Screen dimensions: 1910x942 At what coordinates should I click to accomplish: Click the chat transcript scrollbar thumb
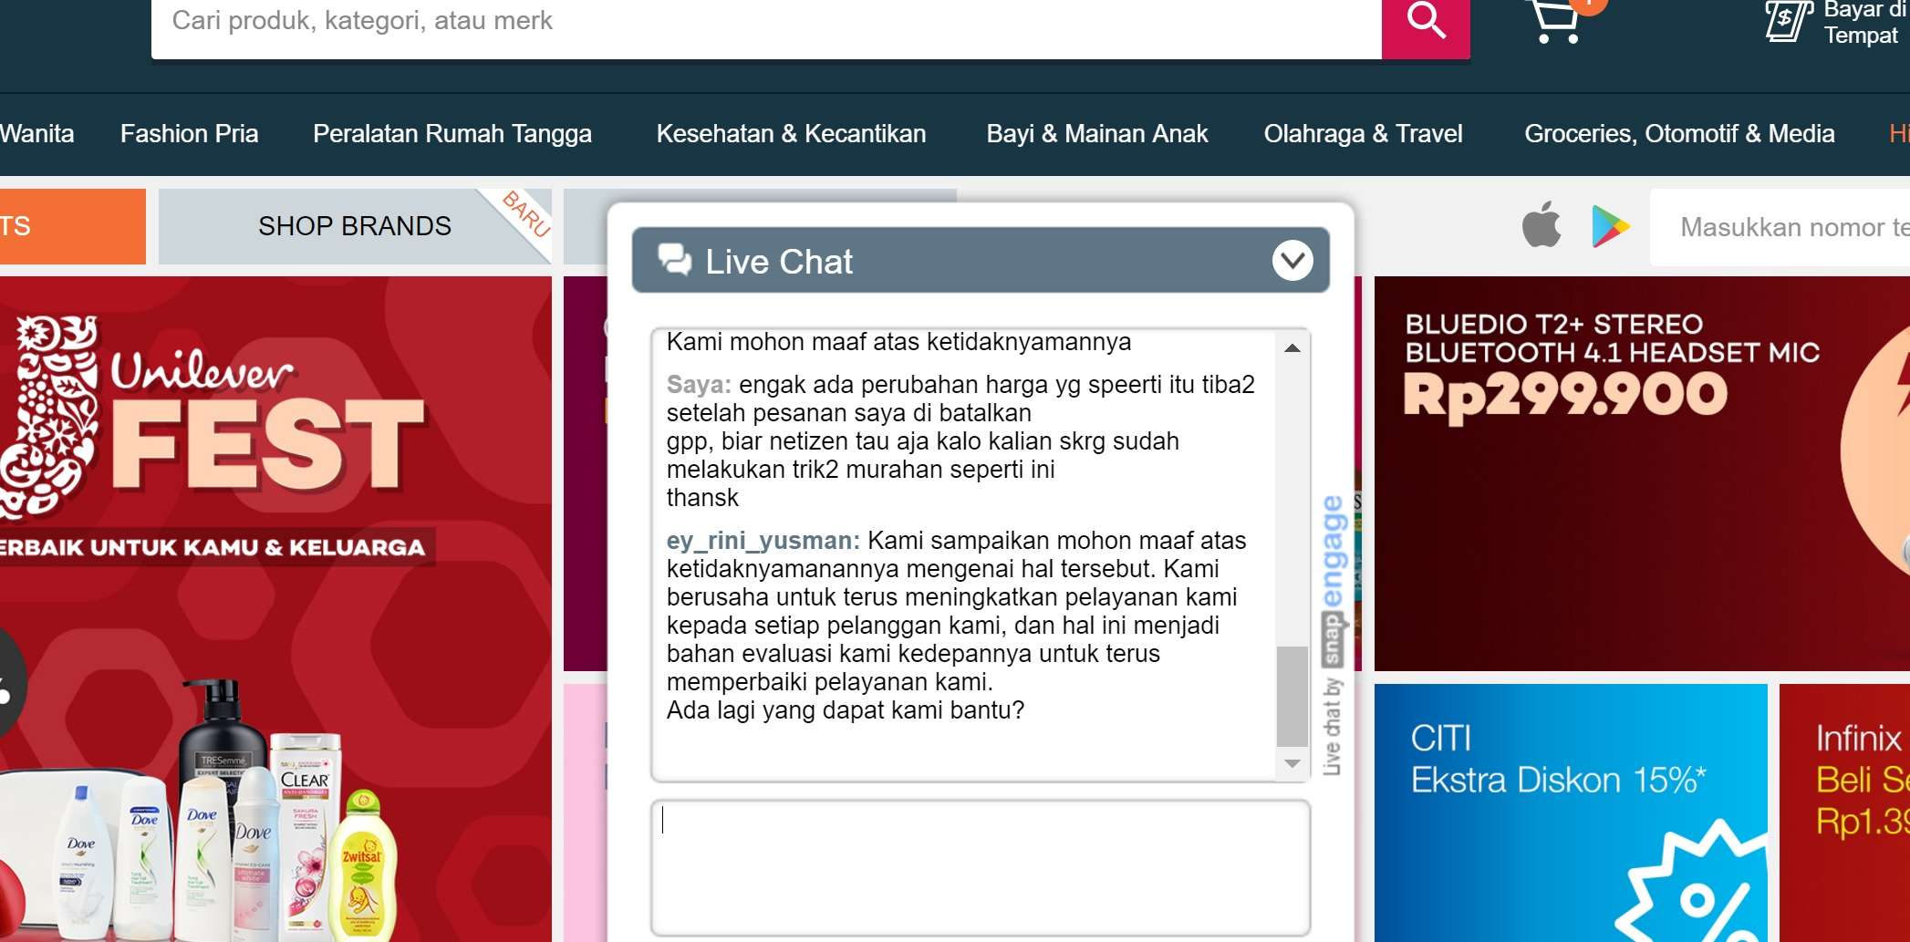(x=1292, y=696)
